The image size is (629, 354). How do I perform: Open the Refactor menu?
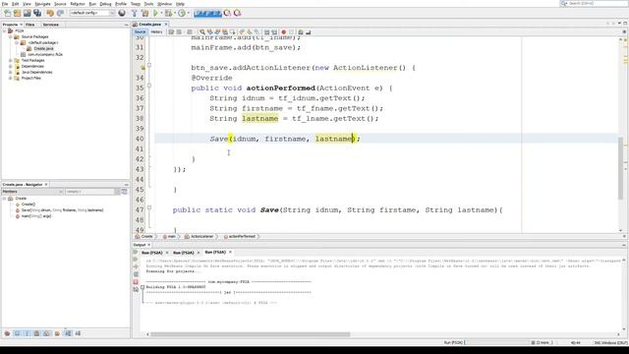click(x=78, y=4)
